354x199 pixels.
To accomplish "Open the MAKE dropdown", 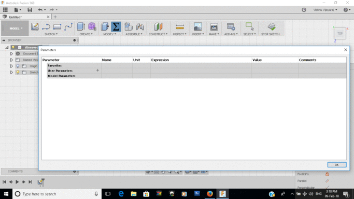I will (x=214, y=34).
